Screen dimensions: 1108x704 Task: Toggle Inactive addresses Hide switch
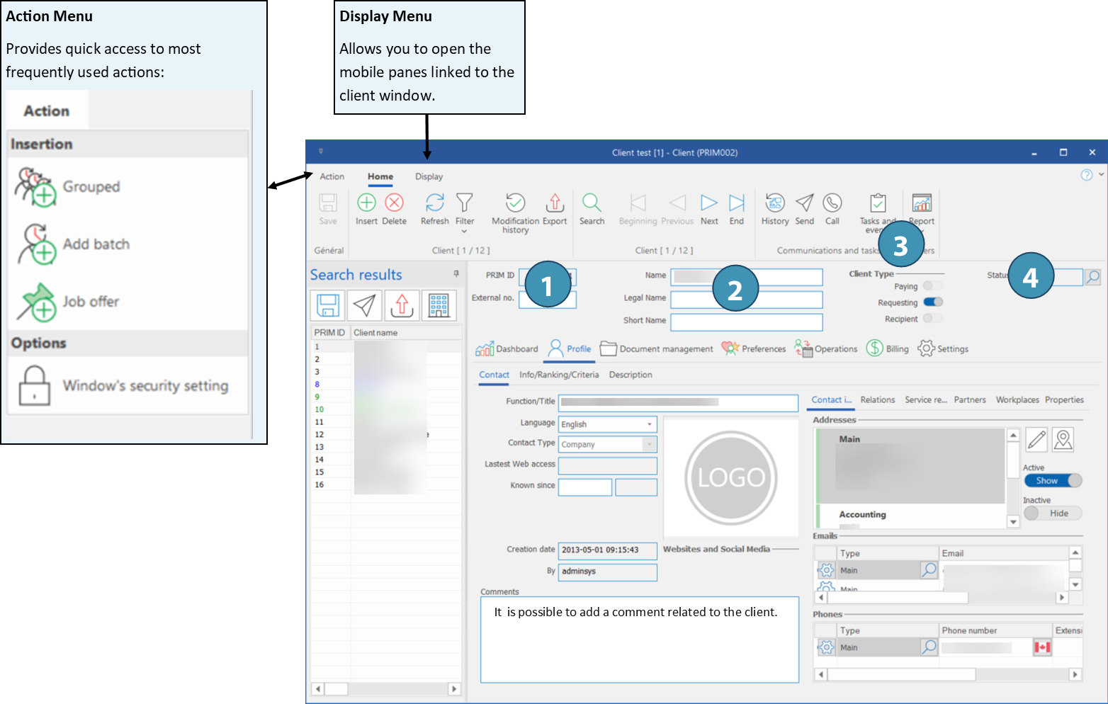point(1052,513)
